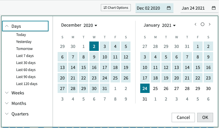Select December 2 in the left calendar
The width and height of the screenshot is (219, 128).
[x=94, y=46]
